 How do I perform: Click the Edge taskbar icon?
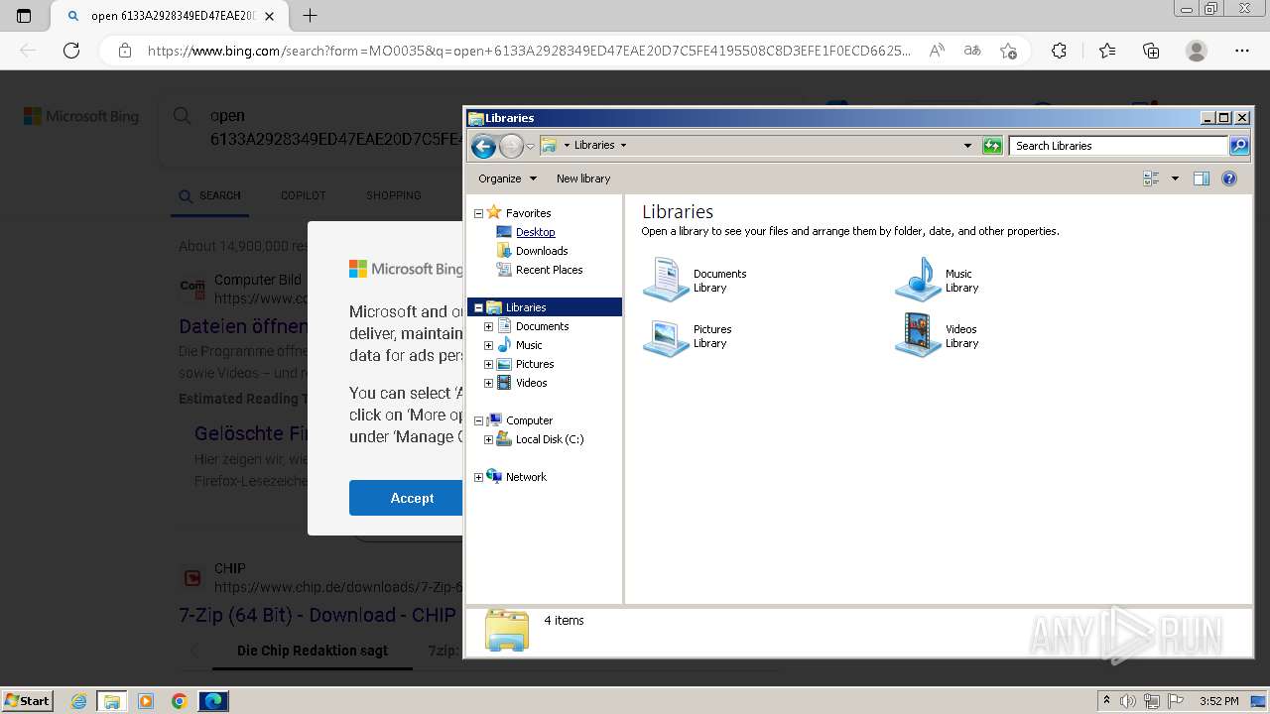(x=213, y=701)
